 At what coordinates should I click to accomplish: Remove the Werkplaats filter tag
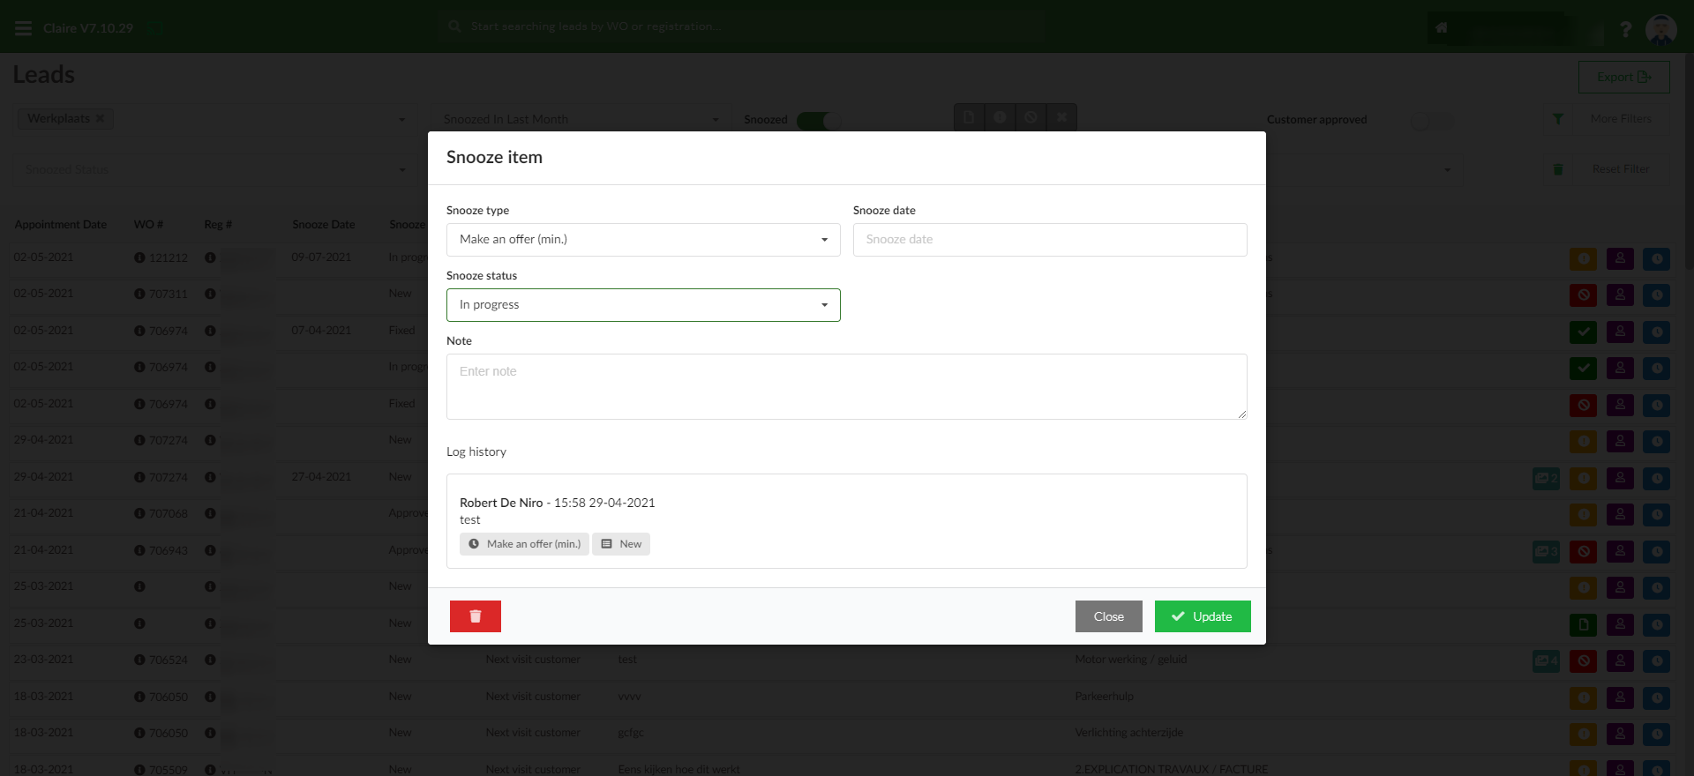coord(101,119)
